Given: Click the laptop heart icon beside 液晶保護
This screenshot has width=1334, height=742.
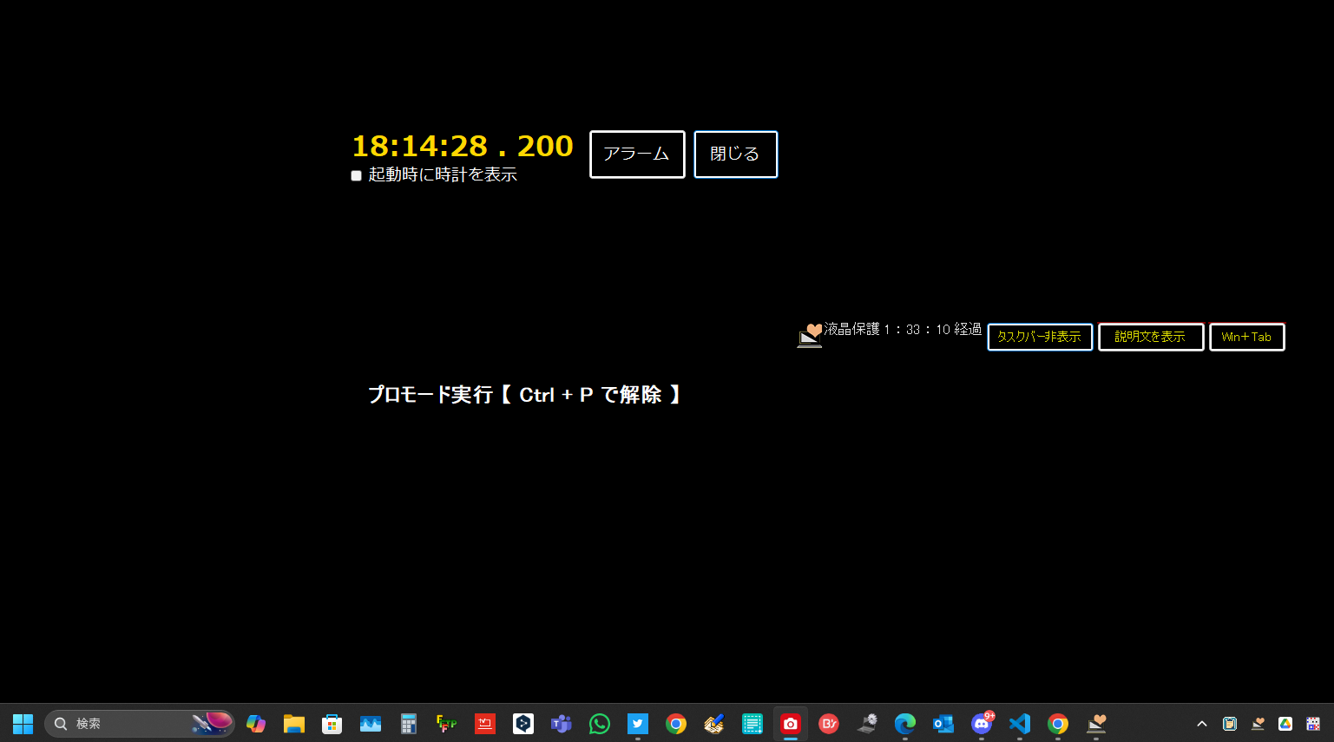Looking at the screenshot, I should [810, 335].
